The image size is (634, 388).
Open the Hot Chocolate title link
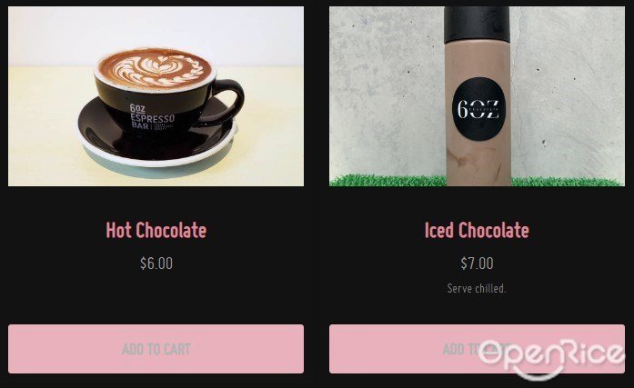pyautogui.click(x=156, y=230)
